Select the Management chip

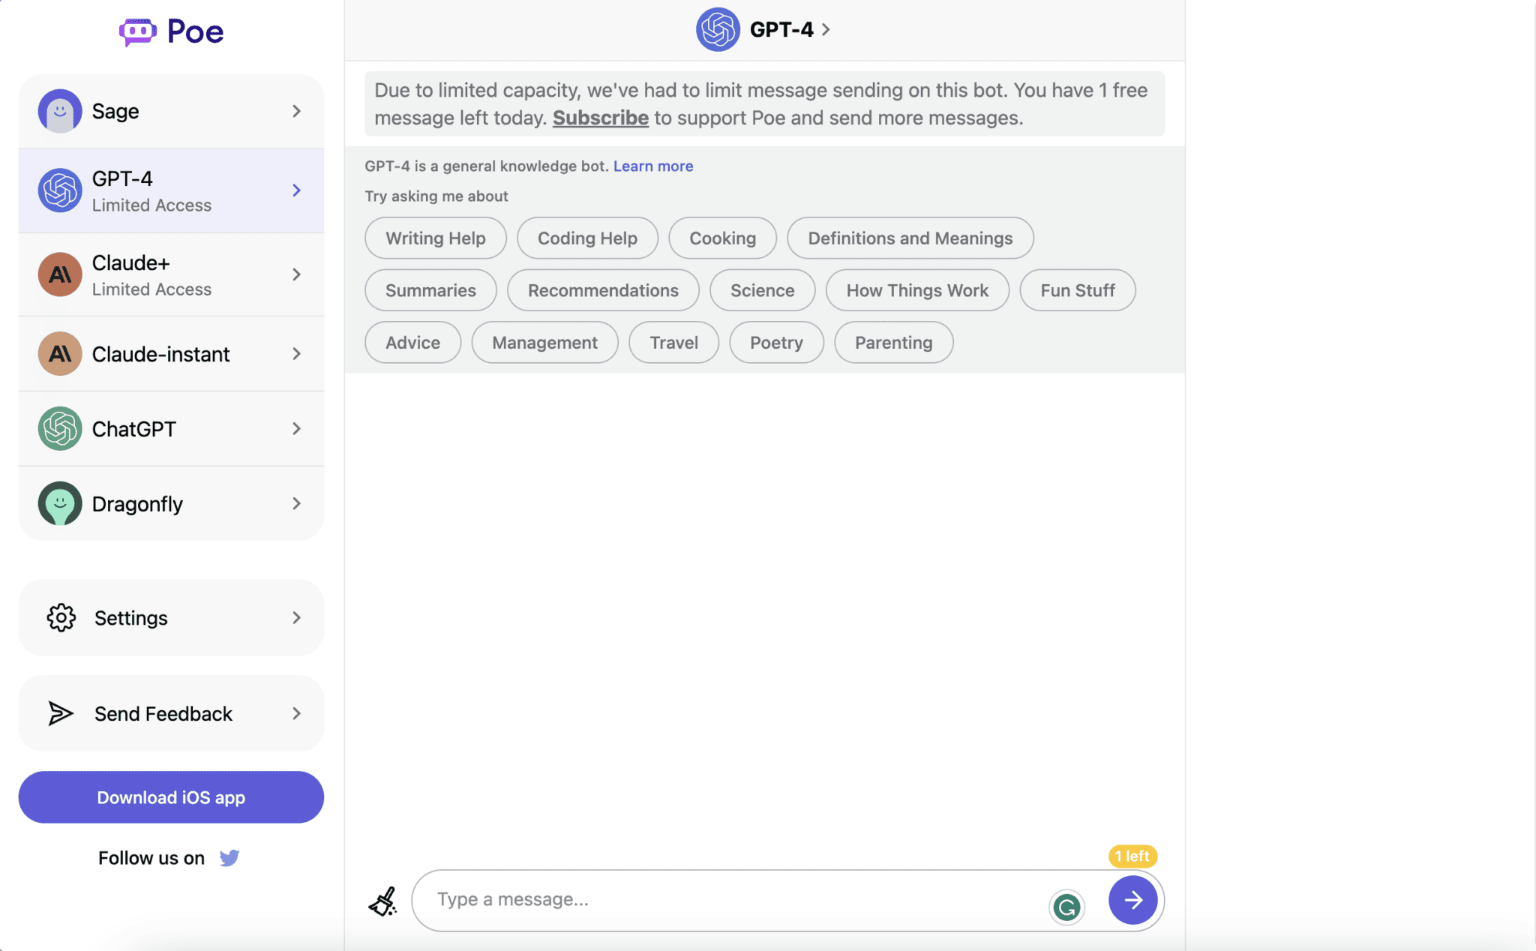(544, 343)
